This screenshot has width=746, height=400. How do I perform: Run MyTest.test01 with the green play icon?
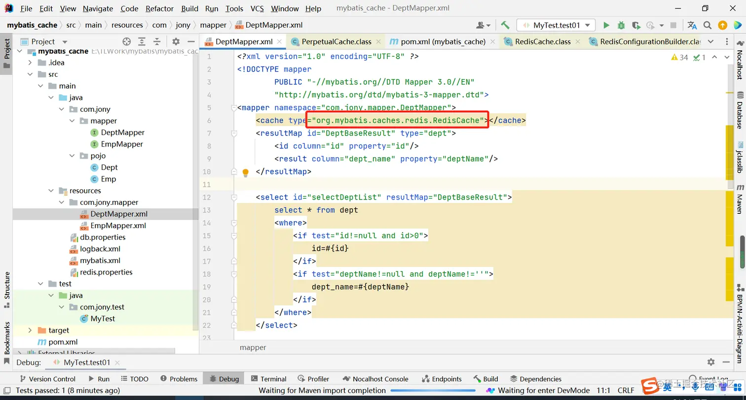click(606, 25)
